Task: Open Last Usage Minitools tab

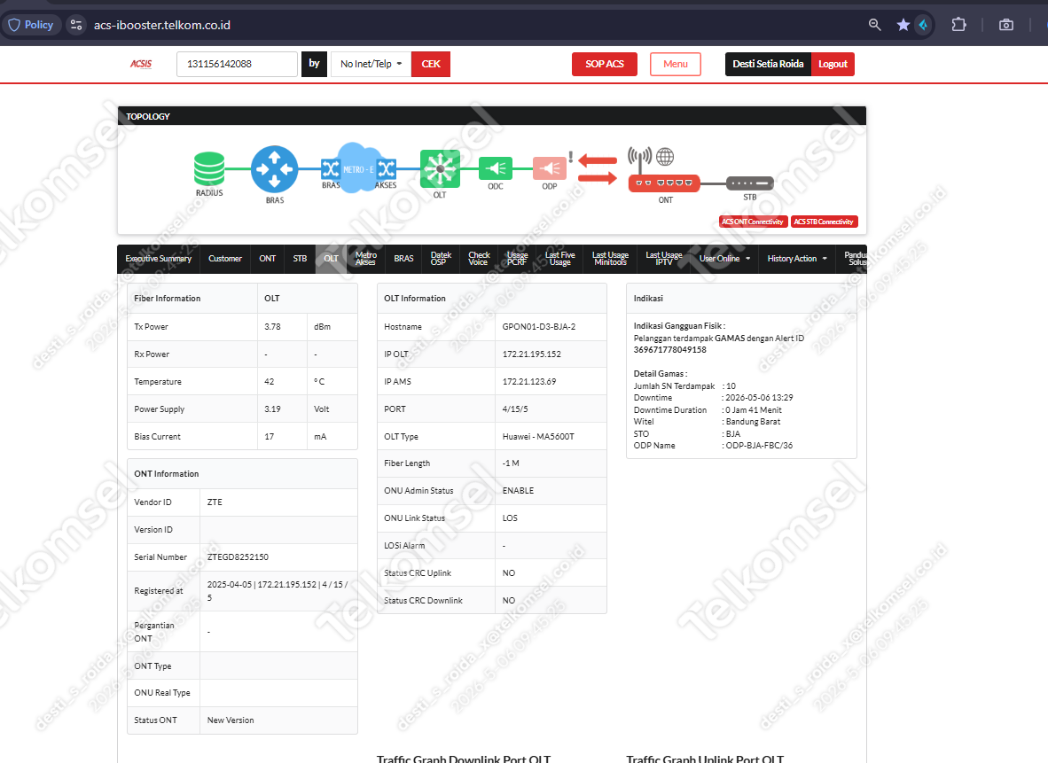Action: 610,259
